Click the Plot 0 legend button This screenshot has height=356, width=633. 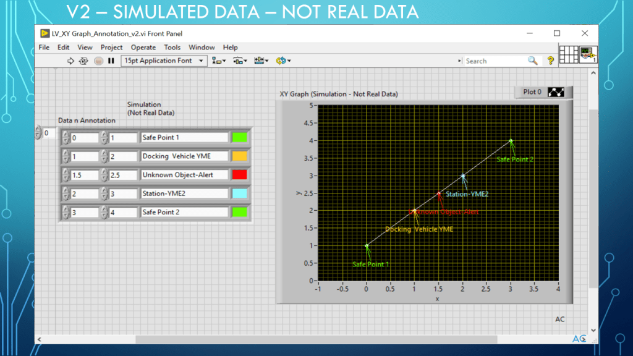click(543, 92)
